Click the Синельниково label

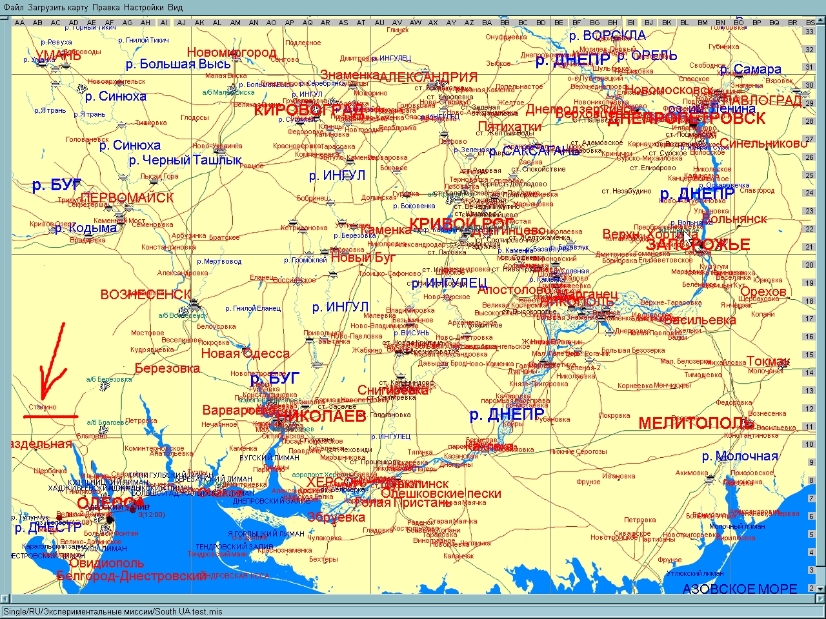pyautogui.click(x=764, y=143)
